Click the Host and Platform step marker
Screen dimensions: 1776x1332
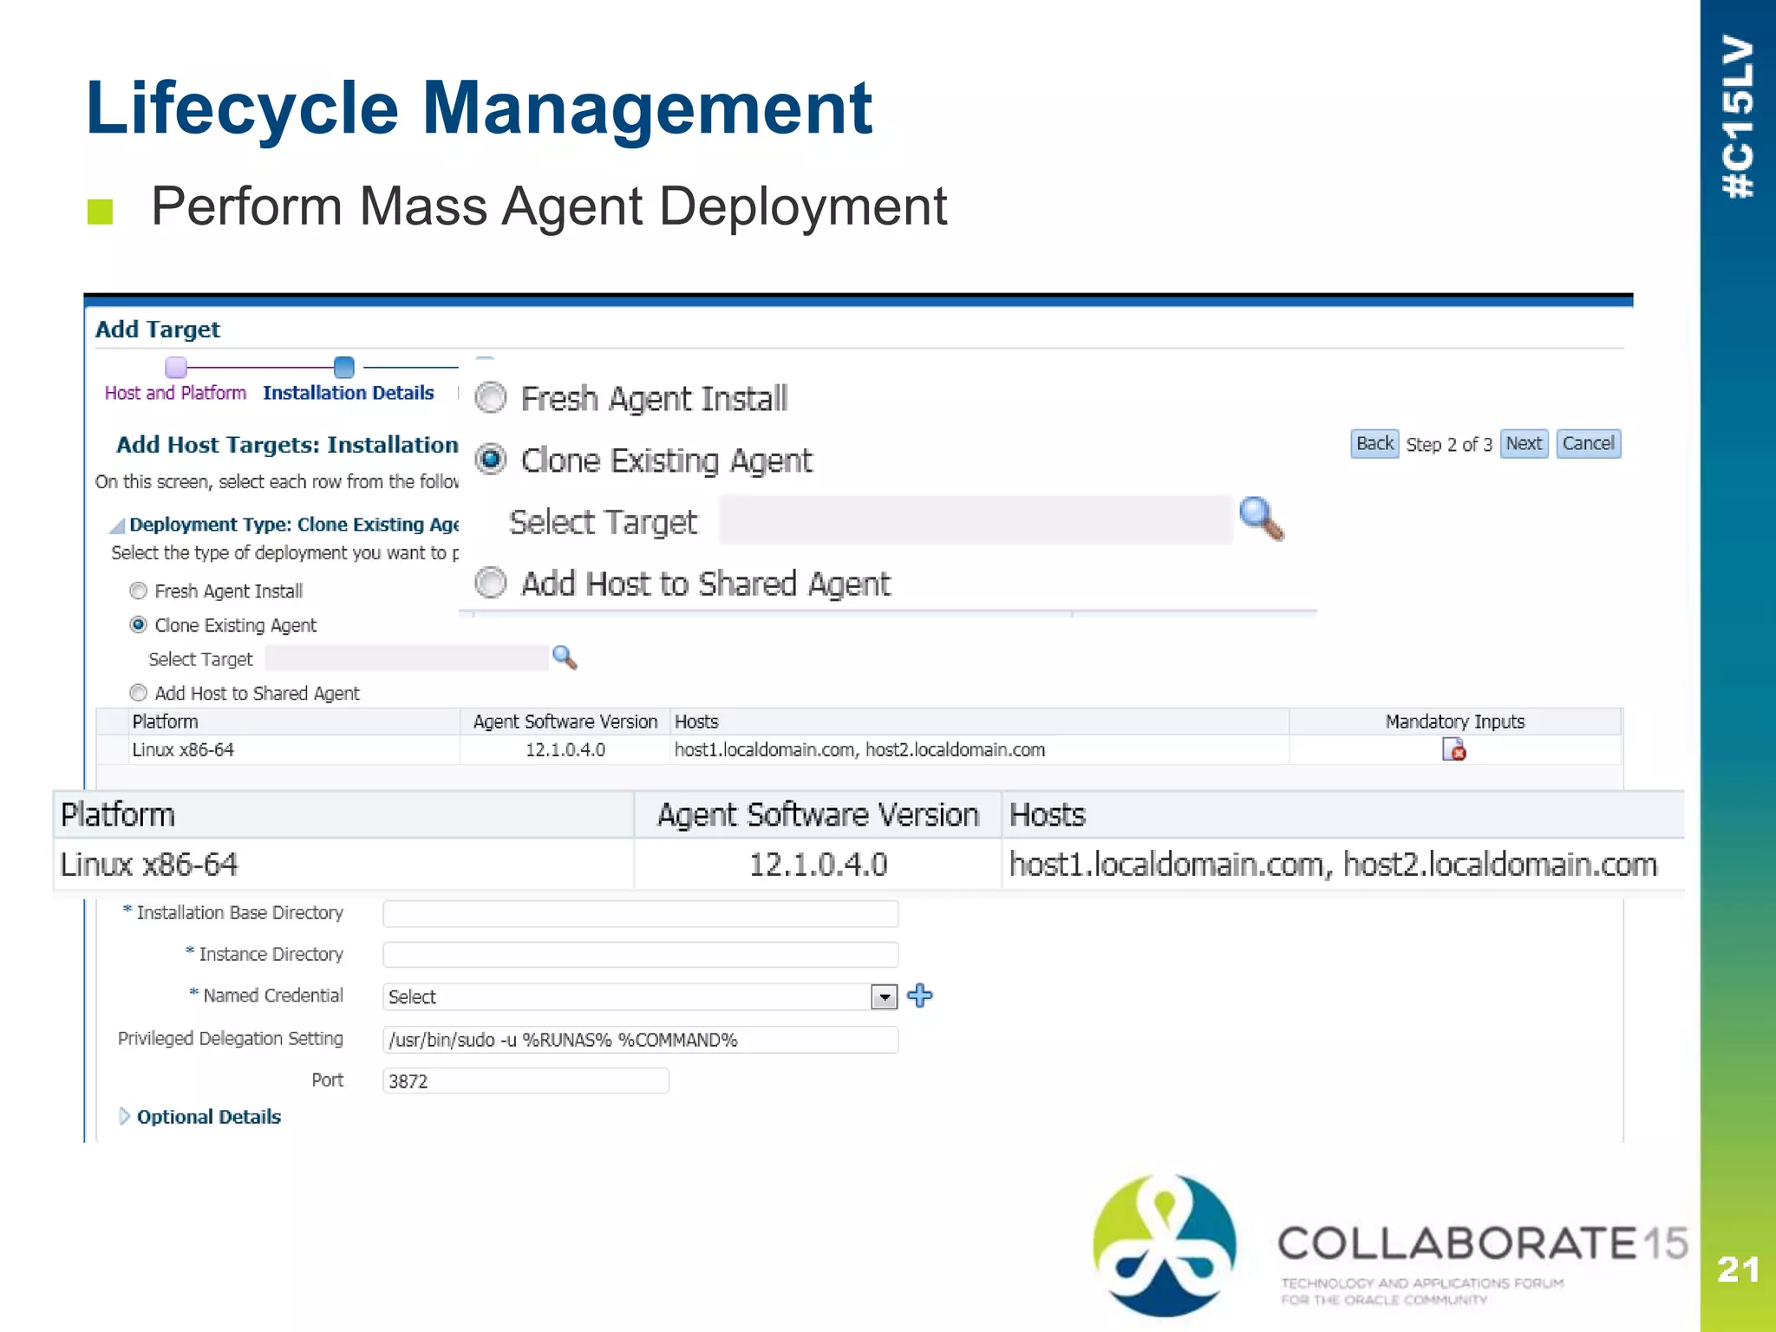(176, 368)
